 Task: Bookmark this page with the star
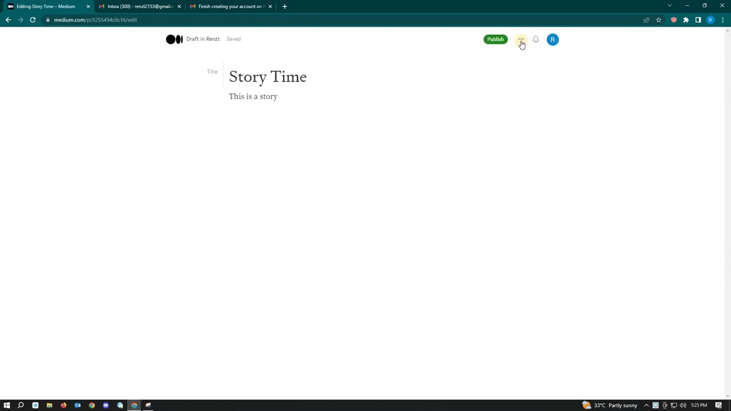[x=658, y=20]
